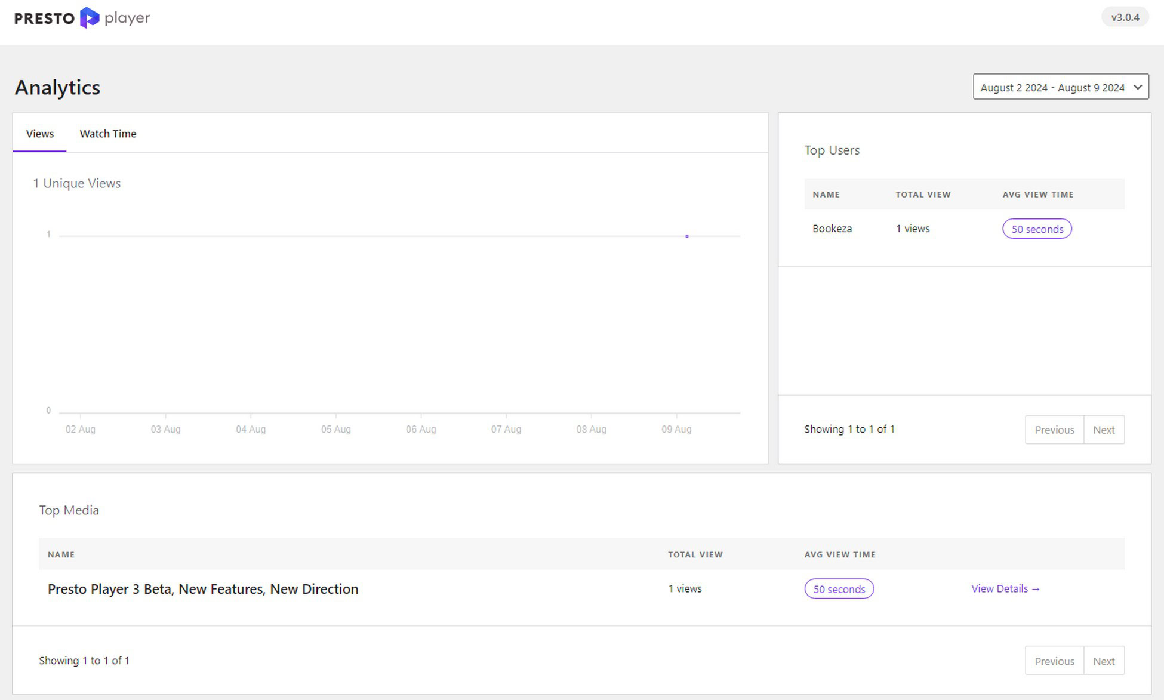Click Previous in Top Media pagination
This screenshot has height=700, width=1164.
pyautogui.click(x=1054, y=661)
